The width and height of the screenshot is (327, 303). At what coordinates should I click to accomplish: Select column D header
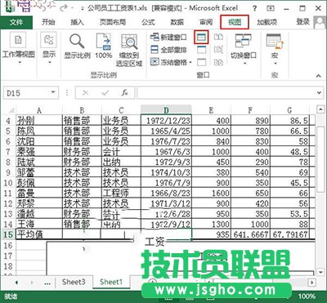coord(166,110)
